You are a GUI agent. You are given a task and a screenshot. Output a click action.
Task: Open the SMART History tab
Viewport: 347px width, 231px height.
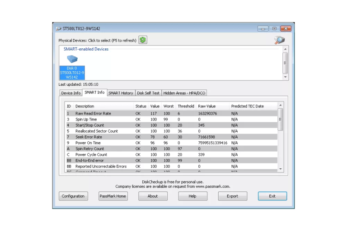point(121,93)
